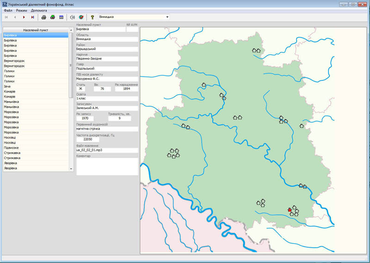The width and height of the screenshot is (370, 263).
Task: Click the Район field showing Бершадський
Action: pyautogui.click(x=107, y=49)
